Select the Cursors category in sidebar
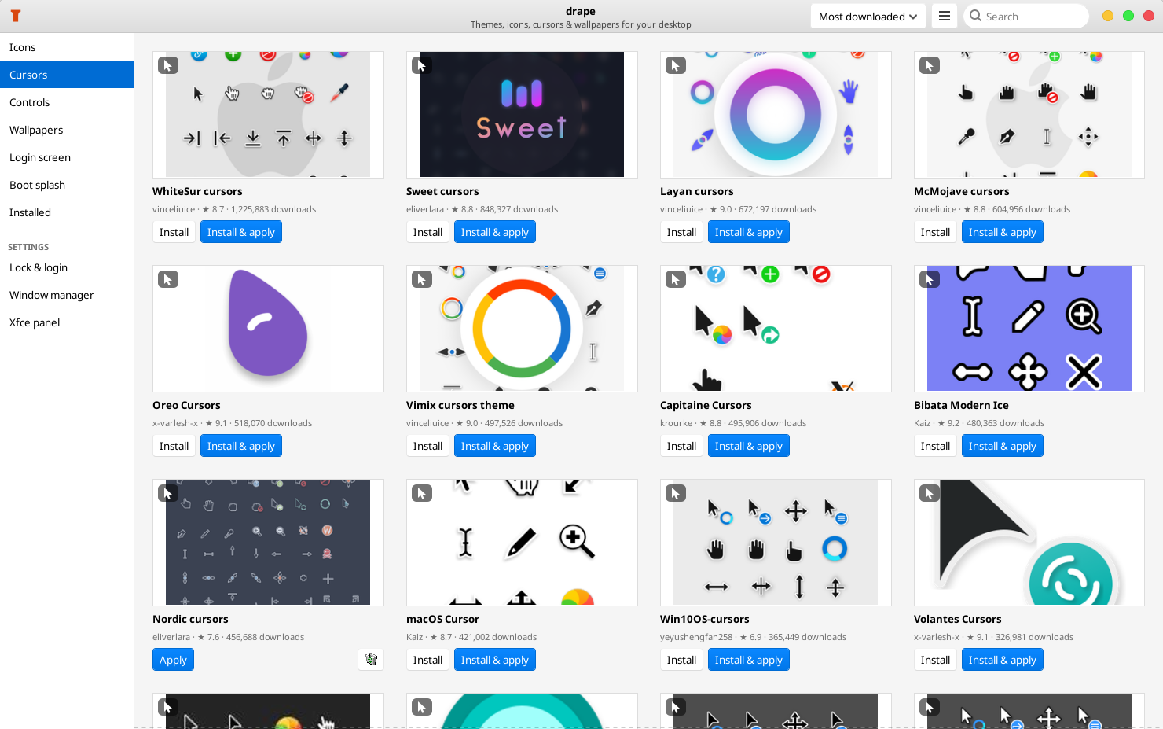Viewport: 1163px width, 729px height. pos(67,75)
